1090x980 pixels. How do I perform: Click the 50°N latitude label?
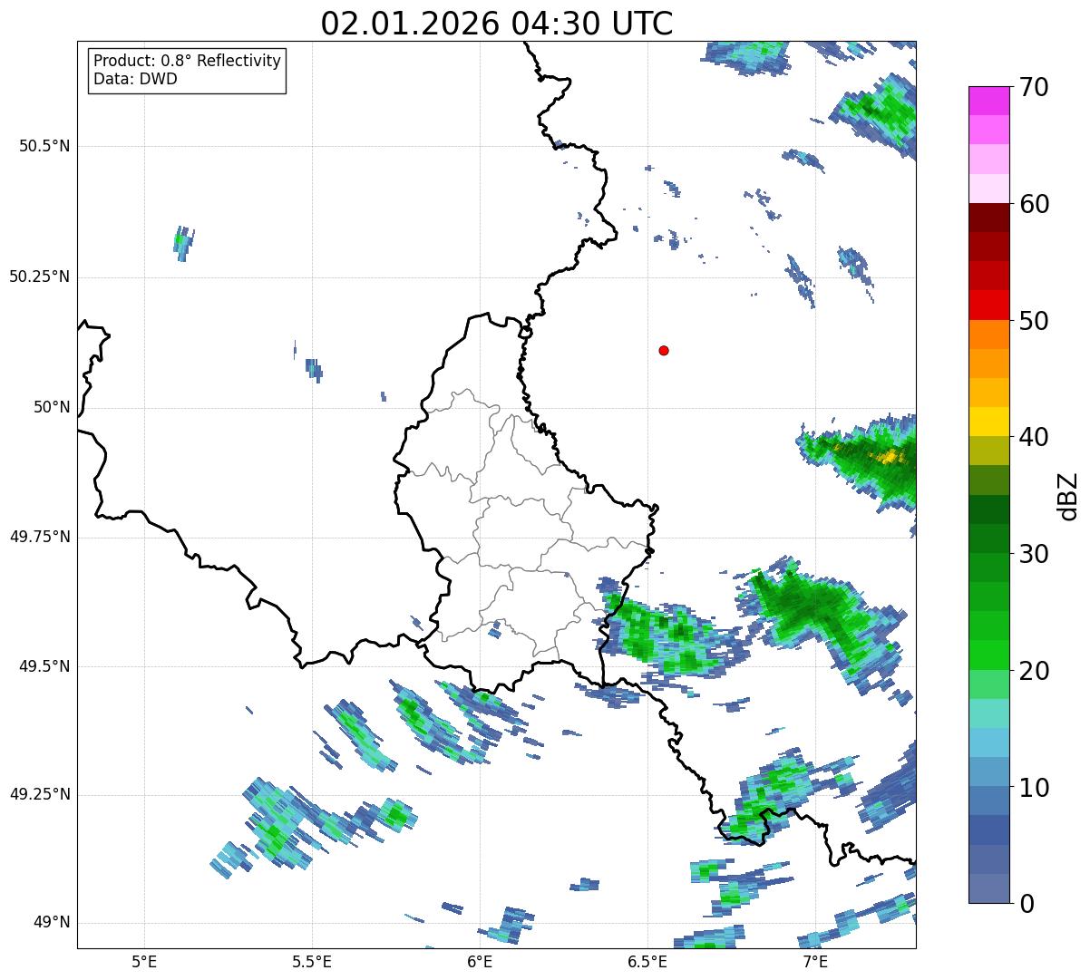coord(52,407)
